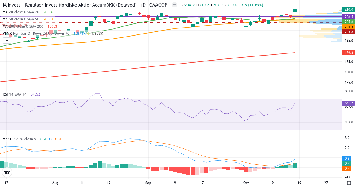Click the H210.2 high value in header
Screen dimensions: 356x187
(x=202, y=5)
